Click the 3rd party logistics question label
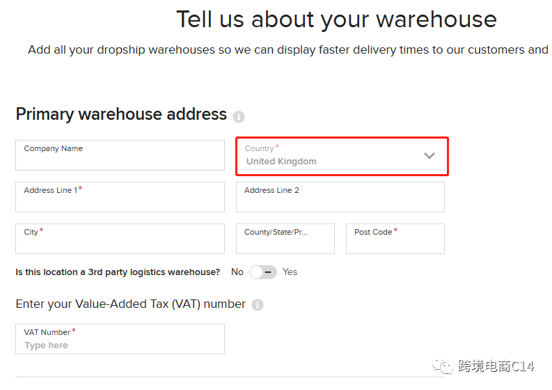 (118, 272)
